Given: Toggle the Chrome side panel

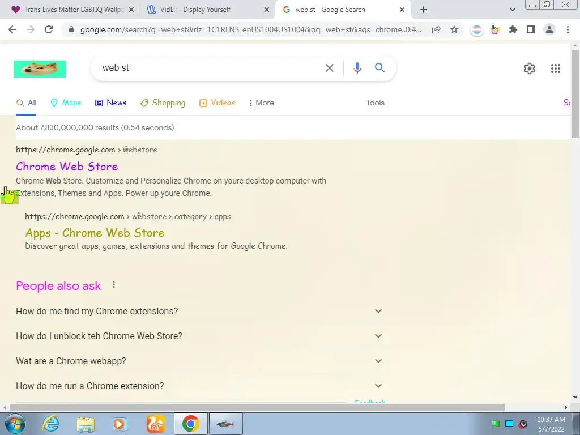Looking at the screenshot, I should pos(531,29).
